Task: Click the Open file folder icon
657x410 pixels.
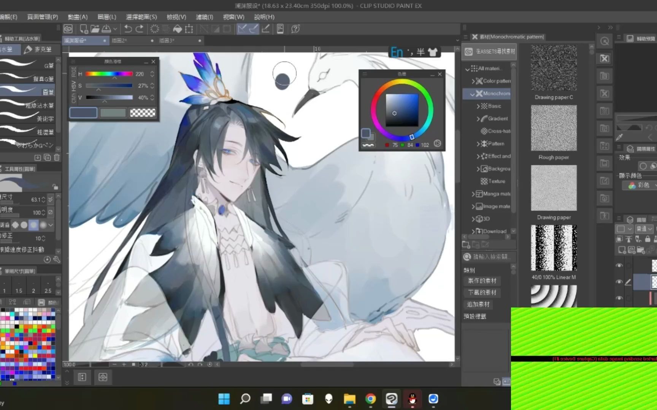Action: tap(95, 29)
